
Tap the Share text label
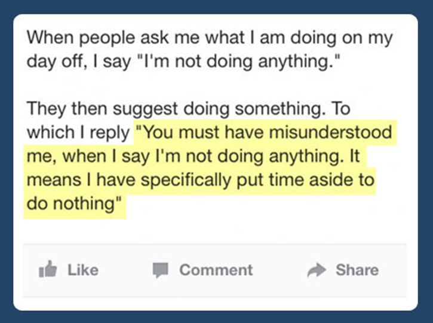pos(357,270)
